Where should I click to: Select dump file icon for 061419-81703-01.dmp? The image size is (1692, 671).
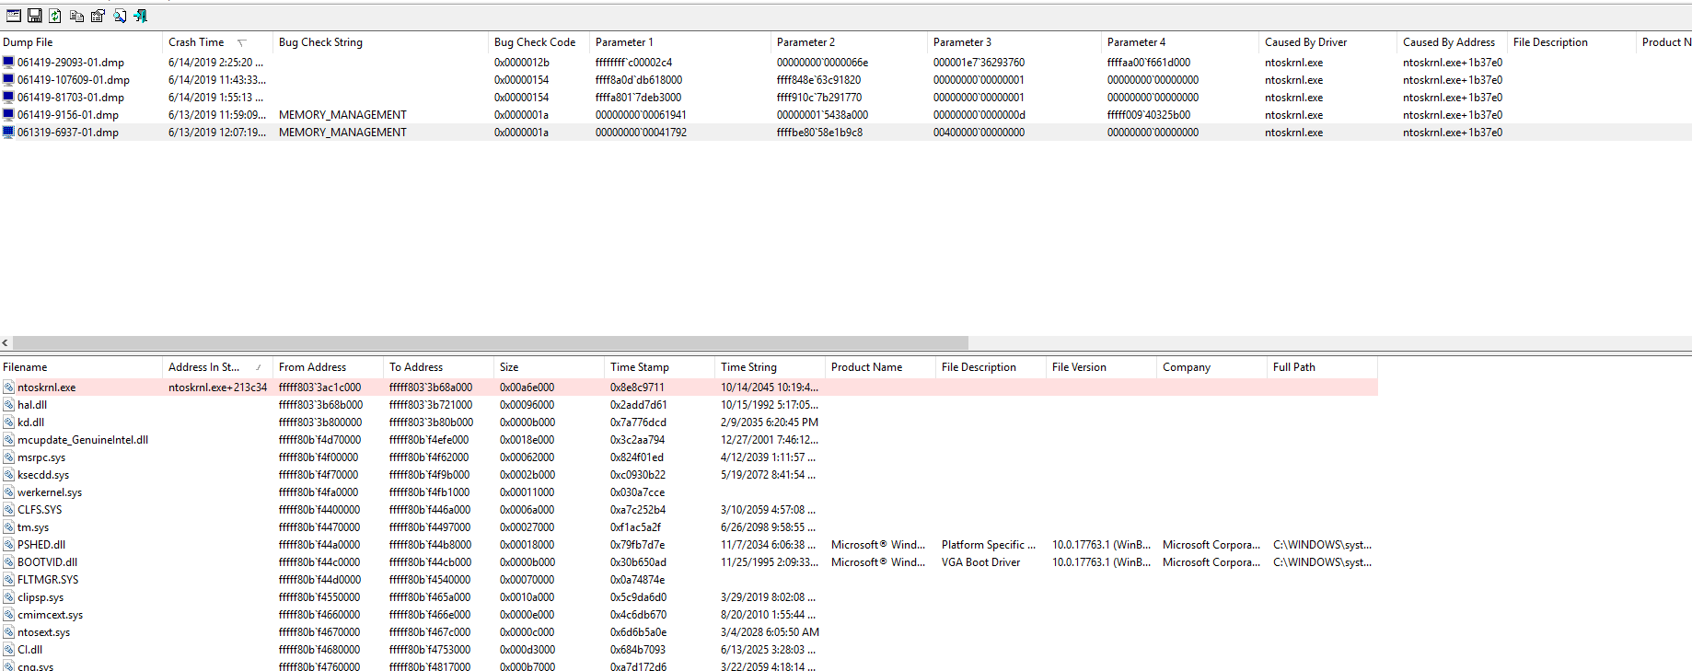[8, 98]
